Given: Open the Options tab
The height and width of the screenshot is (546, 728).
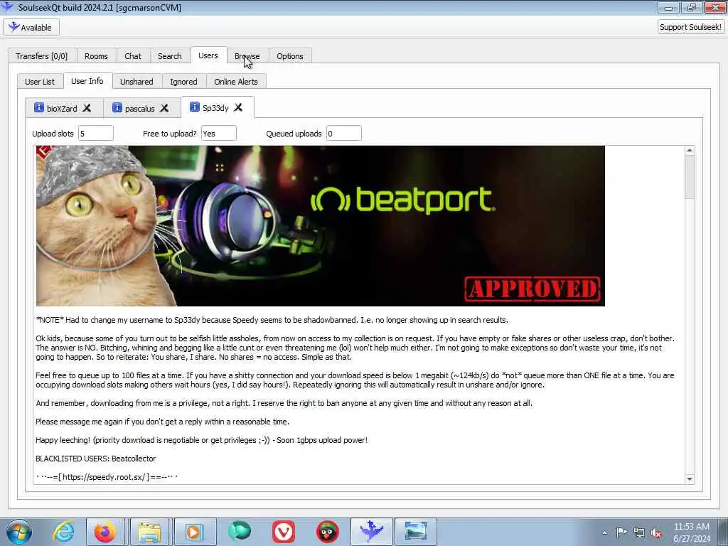Looking at the screenshot, I should 290,56.
